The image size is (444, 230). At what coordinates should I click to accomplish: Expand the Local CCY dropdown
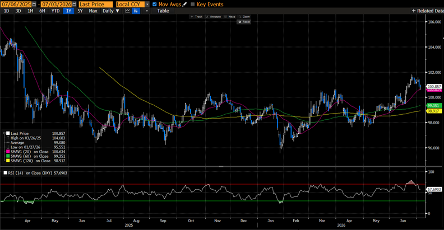(x=147, y=4)
